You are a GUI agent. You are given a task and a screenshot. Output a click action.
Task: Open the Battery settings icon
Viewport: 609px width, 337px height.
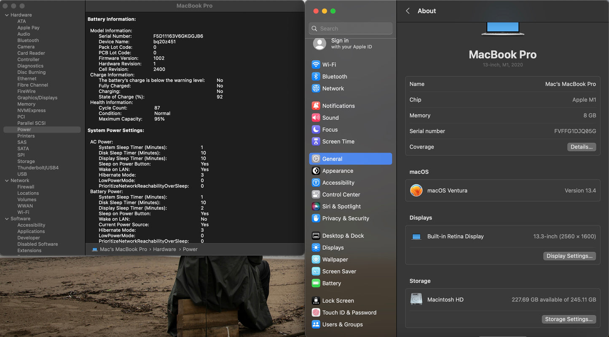tap(316, 284)
